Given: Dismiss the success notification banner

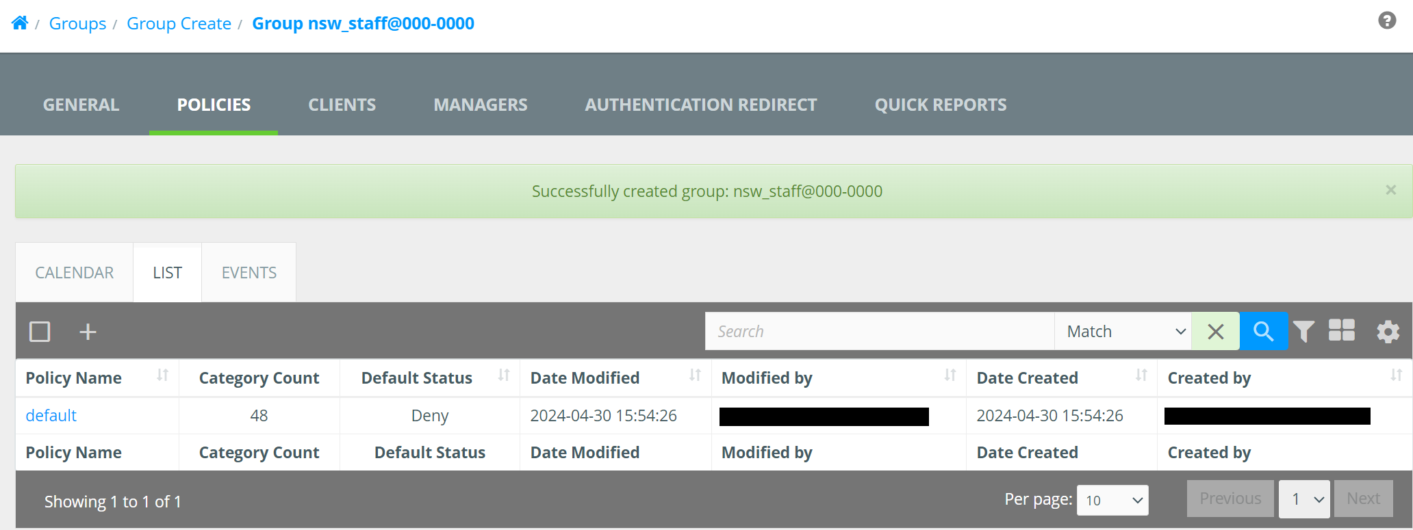Looking at the screenshot, I should 1390,190.
